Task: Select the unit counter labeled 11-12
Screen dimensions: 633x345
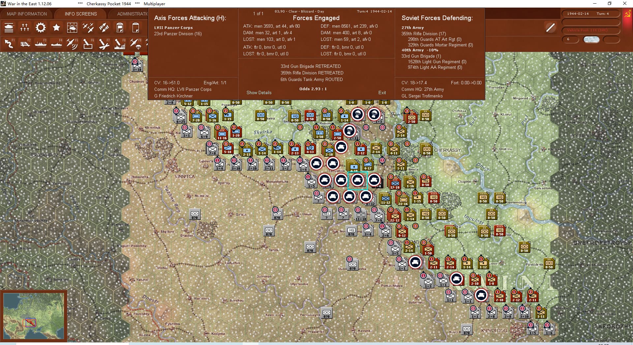Action: (386, 199)
